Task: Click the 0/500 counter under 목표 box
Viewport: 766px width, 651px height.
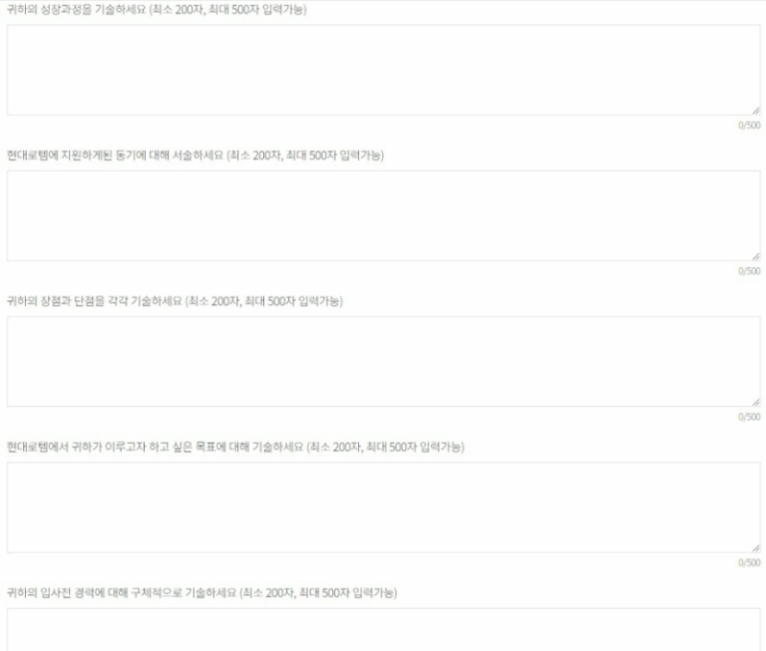Action: [749, 562]
